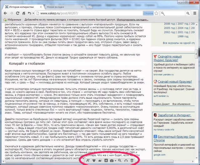Open the Избранные bookmarks folder
The width and height of the screenshot is (200, 165).
click(12, 20)
